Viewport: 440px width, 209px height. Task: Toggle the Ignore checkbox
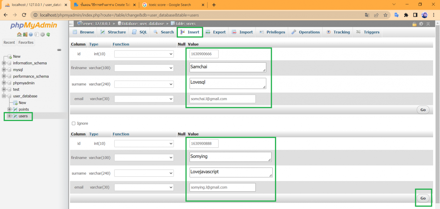[x=74, y=124]
